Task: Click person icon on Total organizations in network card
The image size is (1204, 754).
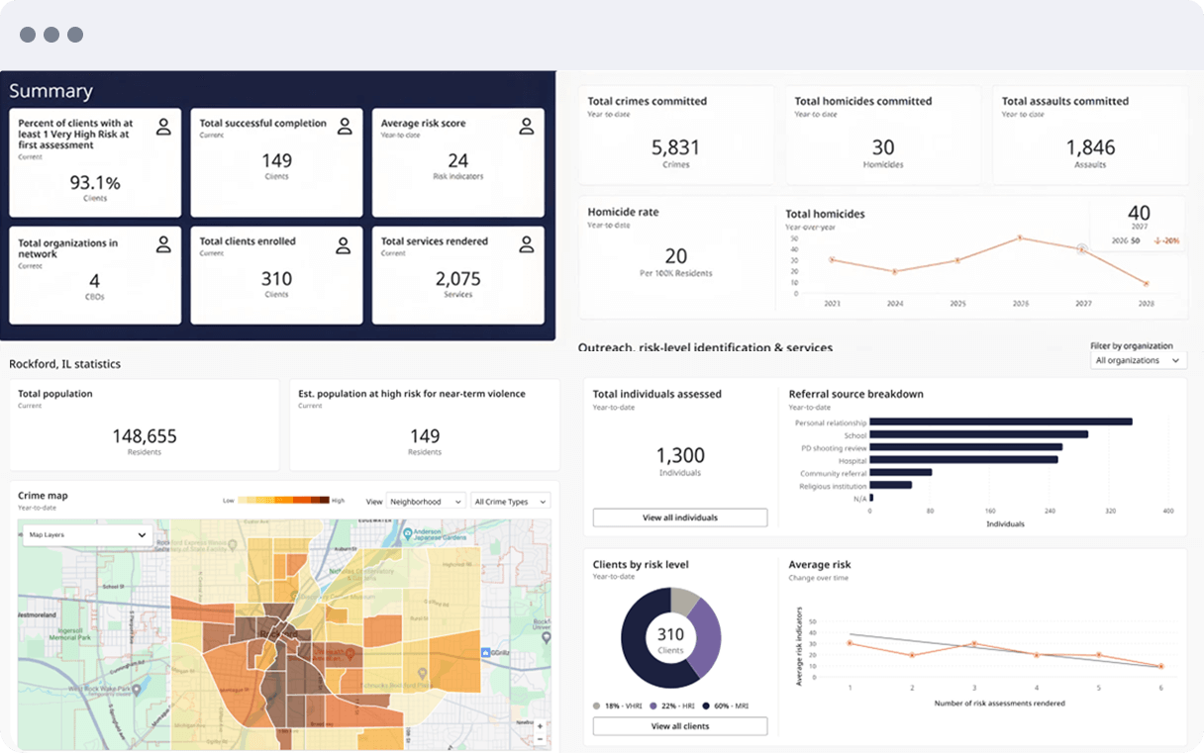Action: [163, 244]
